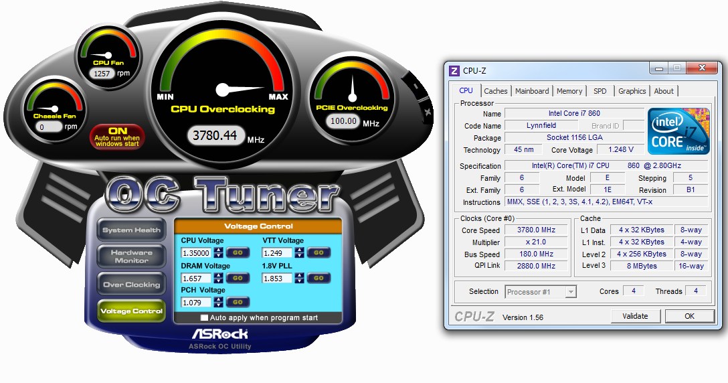Open the Hardware Monitor panel
The image size is (728, 383).
point(131,256)
